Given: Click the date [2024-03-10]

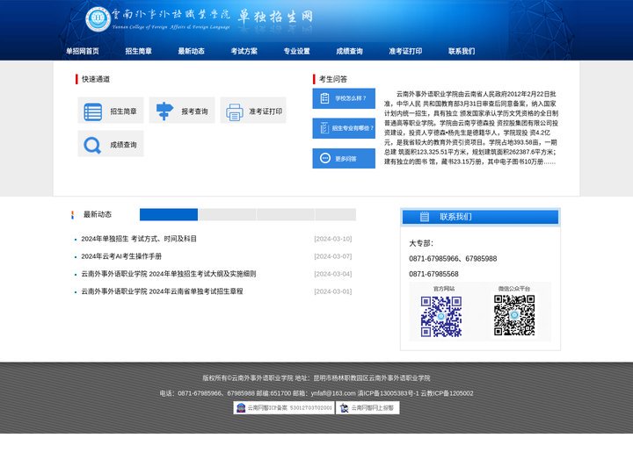Looking at the screenshot, I should tap(333, 239).
